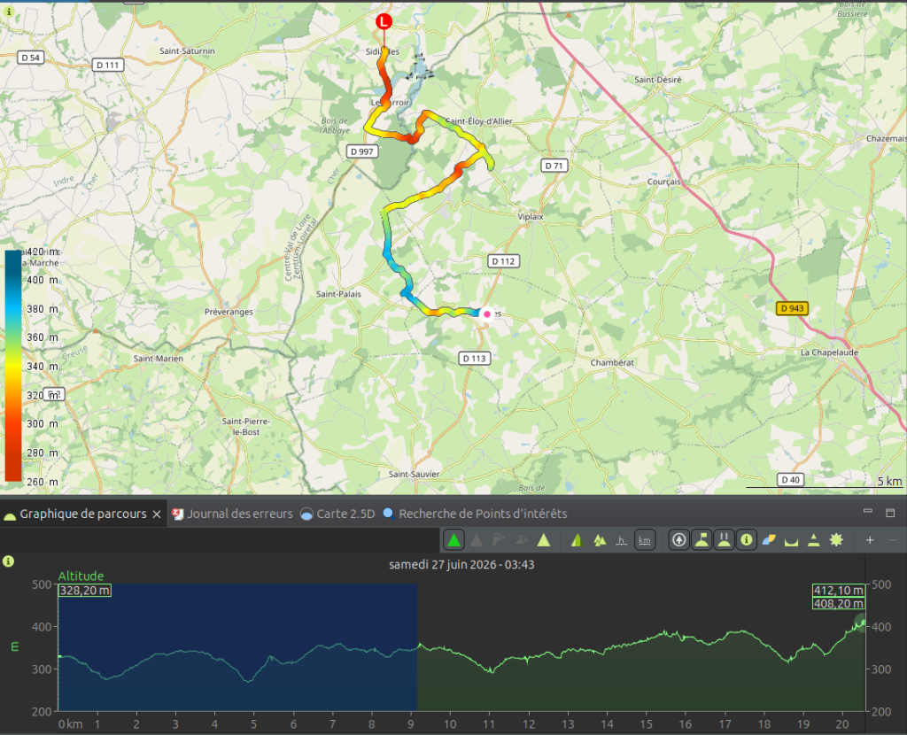Click the Courçais town label
The image size is (907, 735).
click(x=664, y=182)
